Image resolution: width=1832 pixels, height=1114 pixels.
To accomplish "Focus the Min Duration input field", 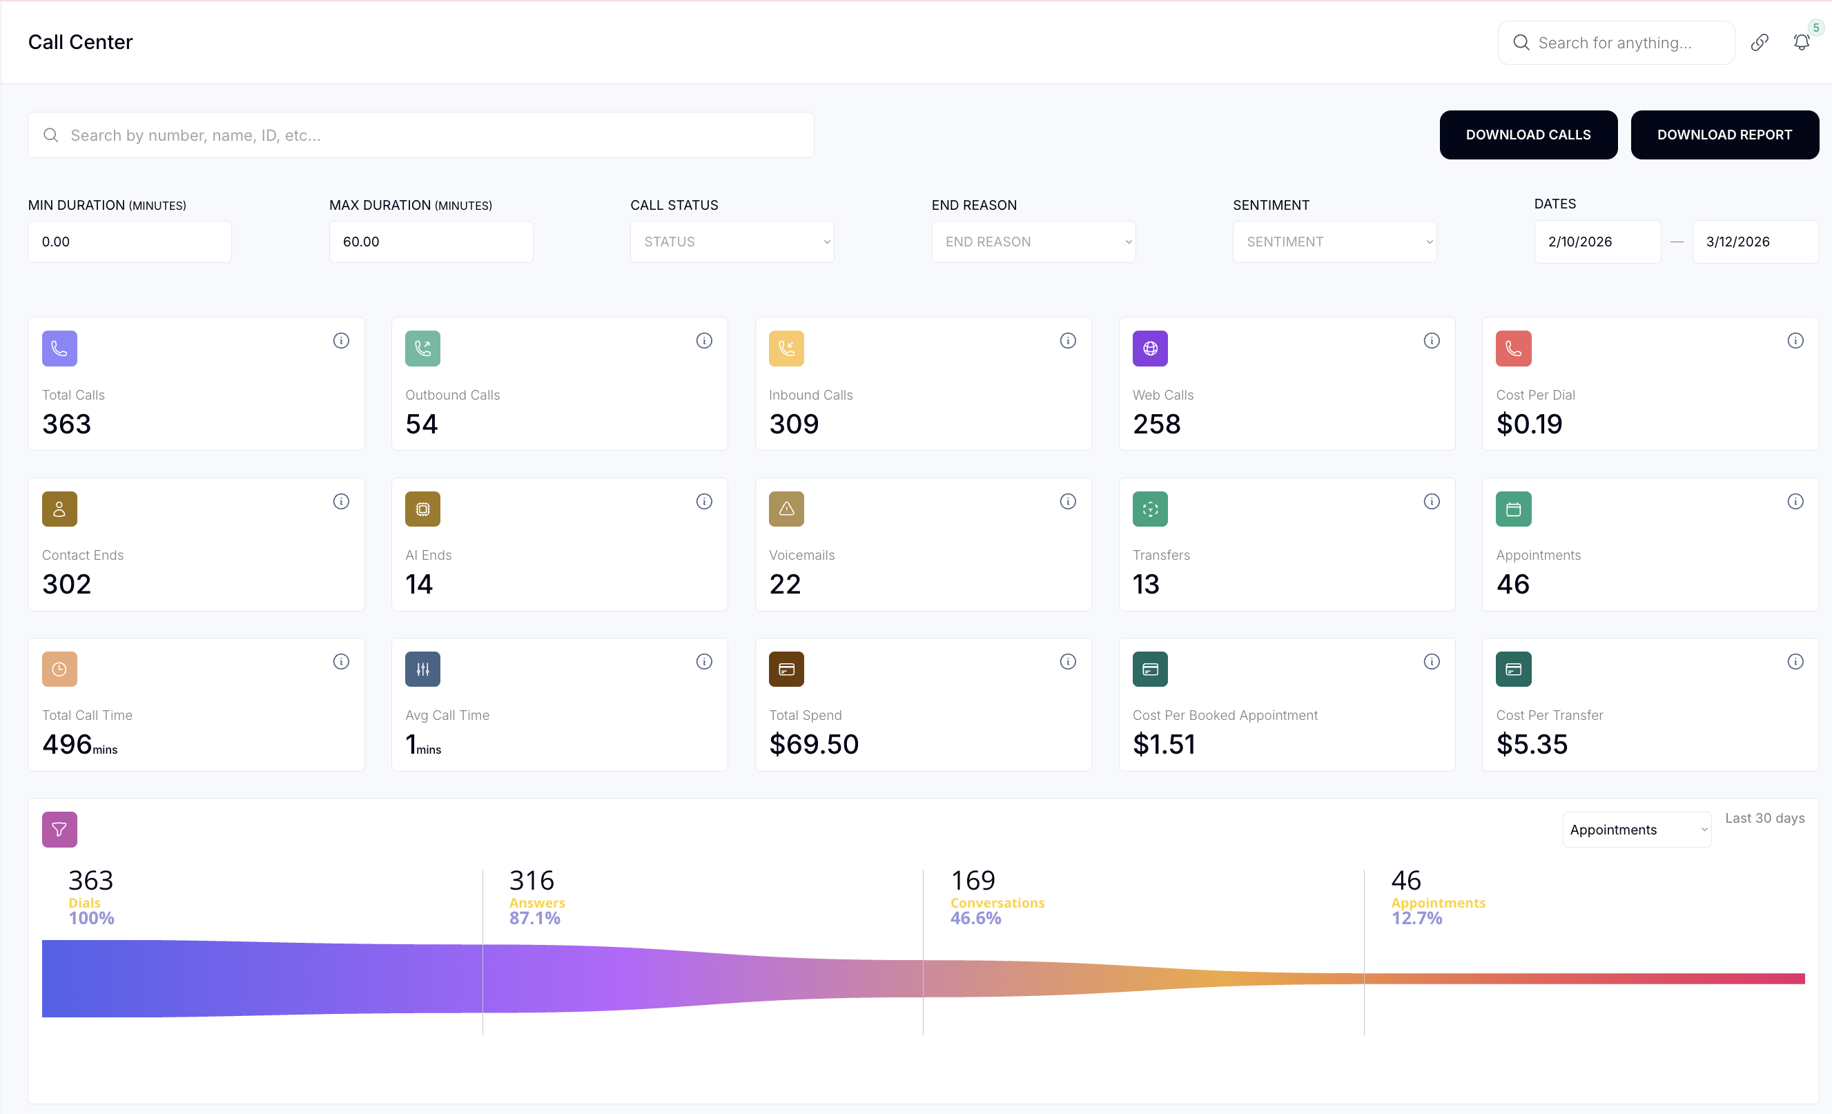I will 129,242.
